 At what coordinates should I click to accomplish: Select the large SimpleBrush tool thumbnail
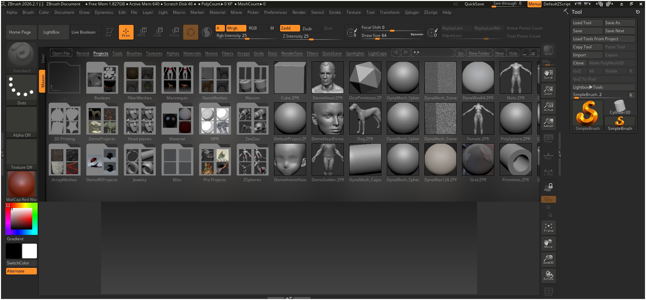[588, 115]
